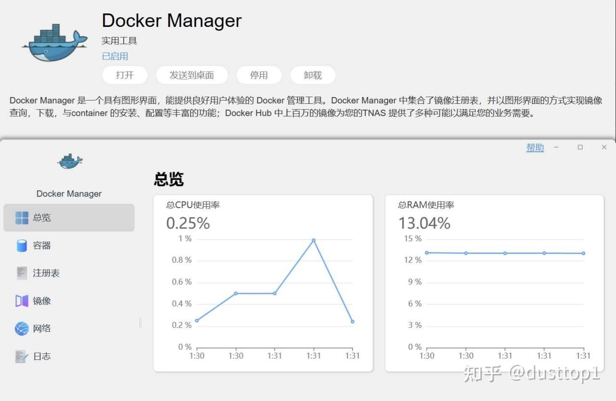Open the 帮助 help link

(x=535, y=148)
